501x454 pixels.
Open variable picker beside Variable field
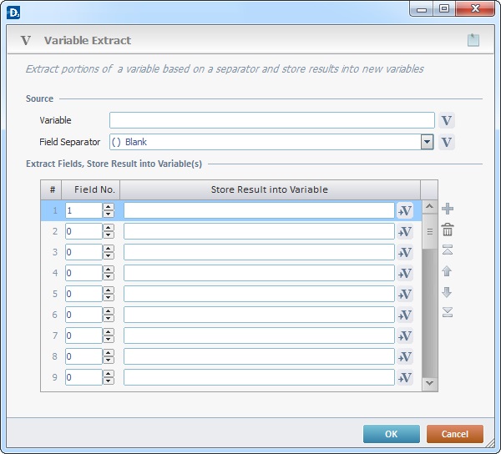click(x=447, y=120)
